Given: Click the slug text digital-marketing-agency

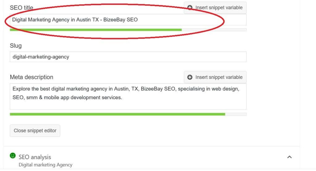Looking at the screenshot, I should (41, 57).
